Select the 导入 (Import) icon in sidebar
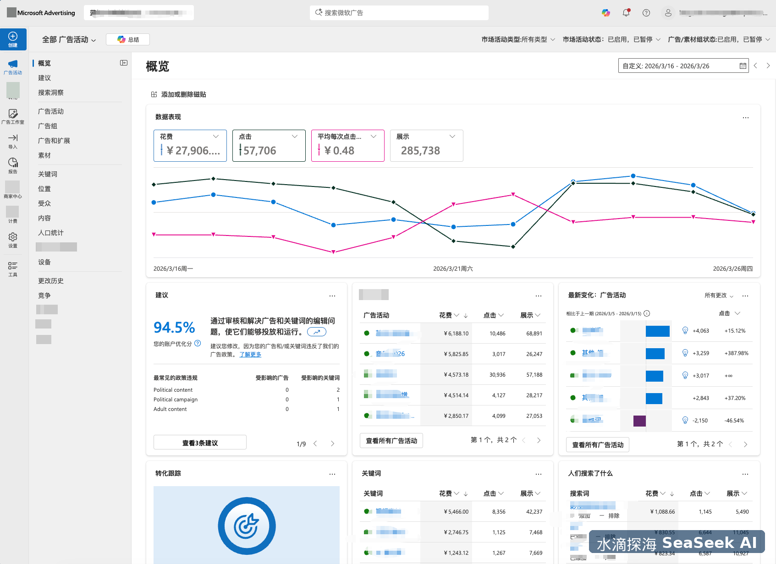Image resolution: width=776 pixels, height=564 pixels. [13, 140]
